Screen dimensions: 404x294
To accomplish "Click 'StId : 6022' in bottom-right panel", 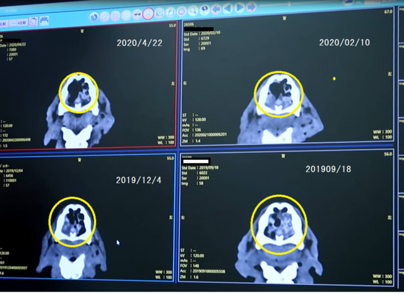I will 194,173.
